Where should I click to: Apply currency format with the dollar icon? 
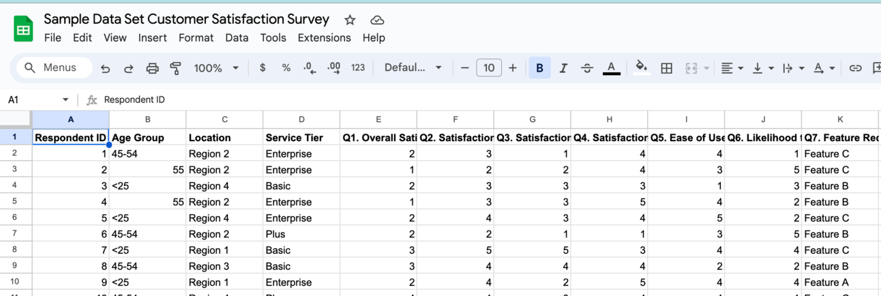click(263, 68)
